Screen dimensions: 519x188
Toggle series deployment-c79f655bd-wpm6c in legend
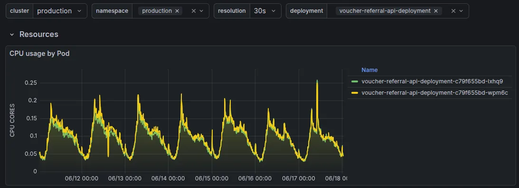click(x=434, y=93)
